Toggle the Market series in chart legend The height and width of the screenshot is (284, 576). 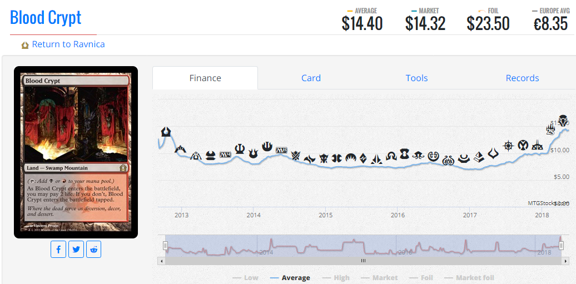[380, 278]
